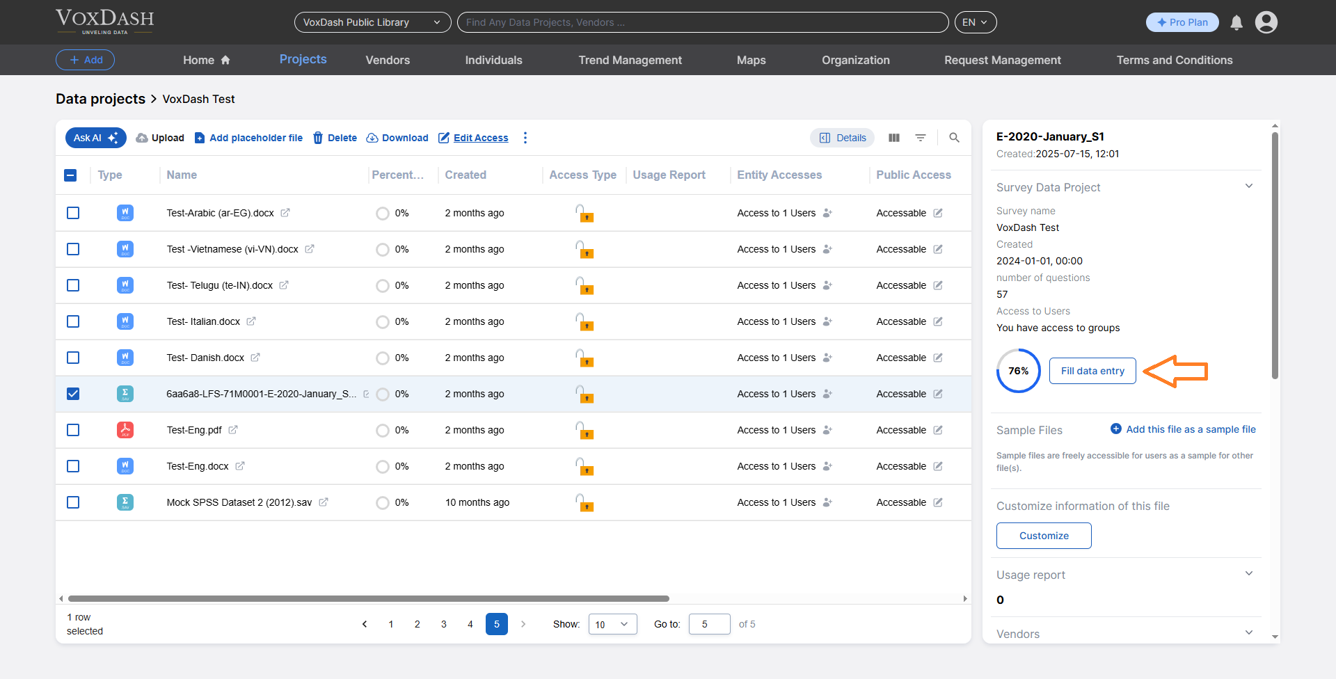The height and width of the screenshot is (679, 1336).
Task: Toggle the select-all header checkbox
Action: pyautogui.click(x=70, y=175)
